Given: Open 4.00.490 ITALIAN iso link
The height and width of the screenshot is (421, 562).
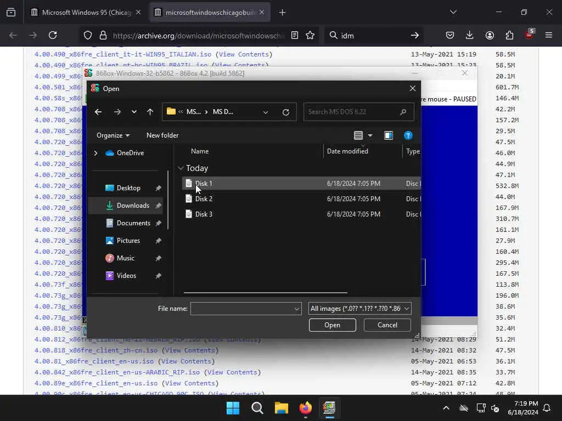Looking at the screenshot, I should [123, 54].
